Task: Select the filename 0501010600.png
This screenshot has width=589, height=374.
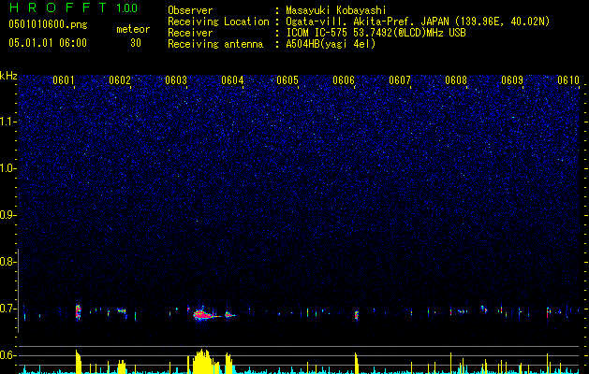Action: coord(48,25)
